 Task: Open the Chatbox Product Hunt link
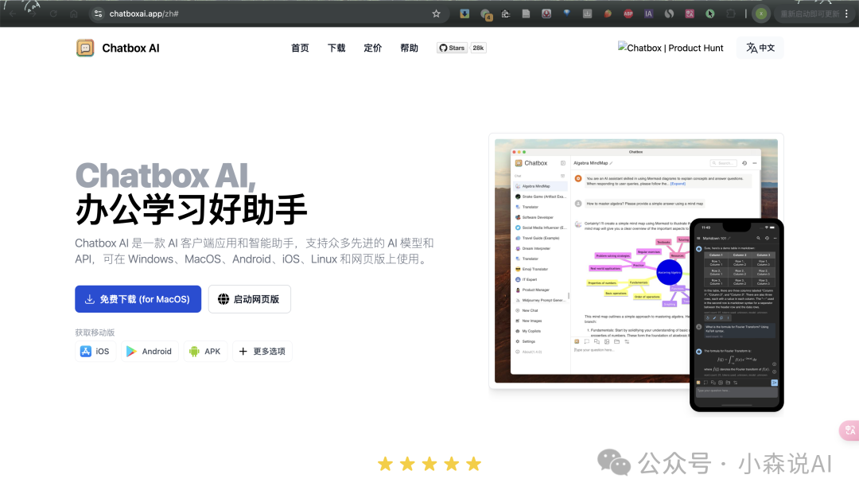click(x=670, y=49)
